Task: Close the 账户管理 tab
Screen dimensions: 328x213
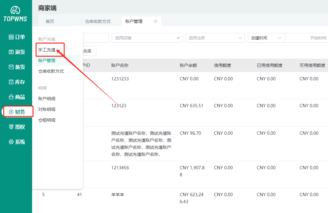Action: click(x=155, y=21)
